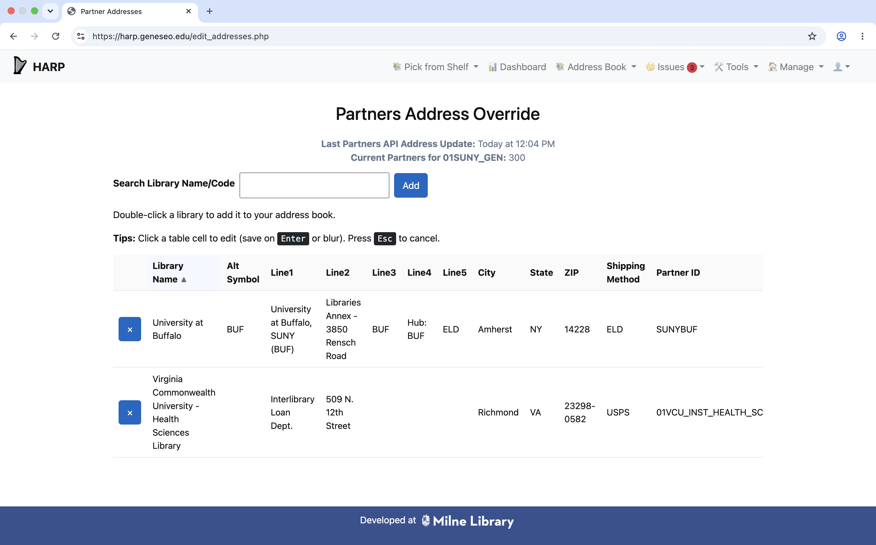Open the Dashboard page
The height and width of the screenshot is (545, 876).
[517, 67]
